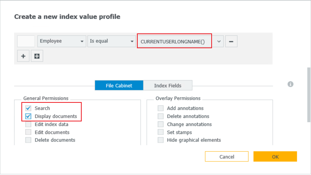Expand the value chevron next to CURRENTUSERLONGNAME()
The height and width of the screenshot is (175, 311).
coord(219,41)
